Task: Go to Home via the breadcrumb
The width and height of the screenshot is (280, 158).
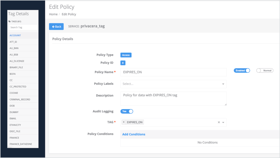Action: [53, 14]
